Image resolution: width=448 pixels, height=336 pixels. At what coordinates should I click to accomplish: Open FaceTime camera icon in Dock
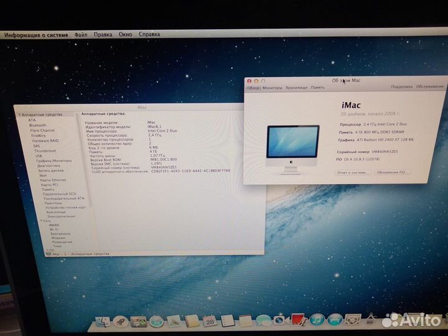coord(281,320)
